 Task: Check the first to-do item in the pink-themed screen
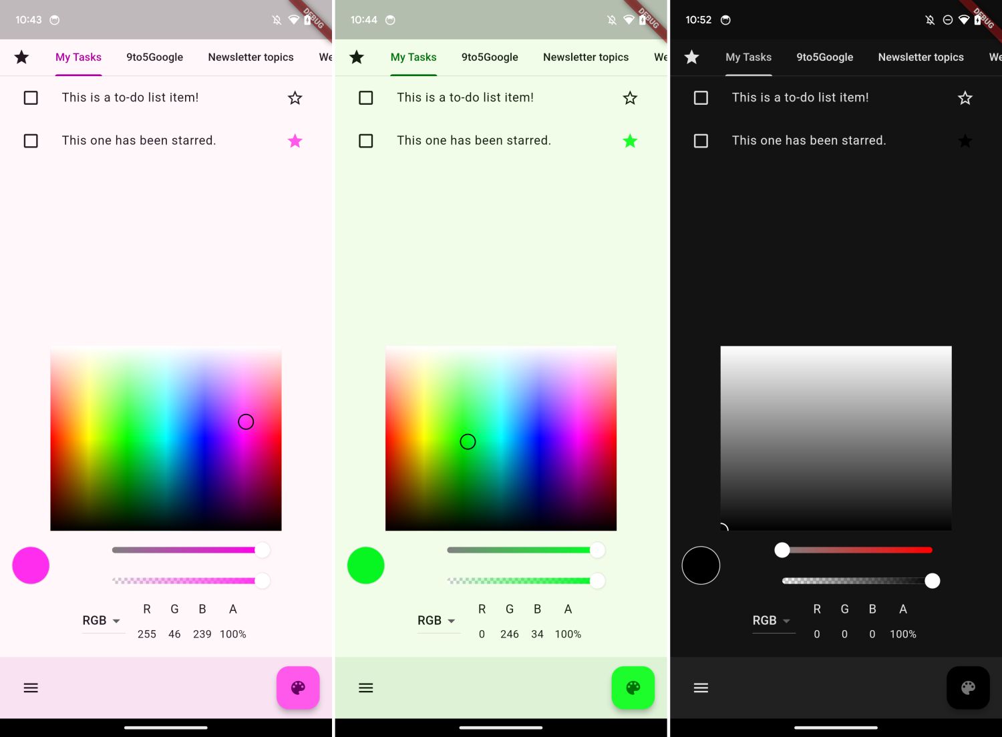click(31, 98)
